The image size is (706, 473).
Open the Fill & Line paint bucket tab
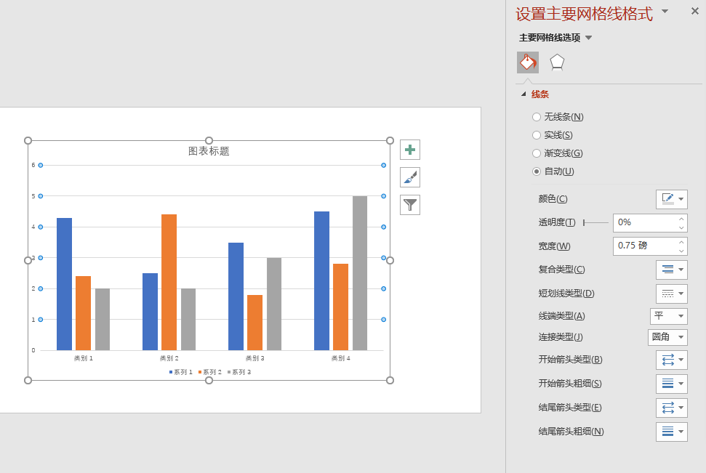pos(528,62)
